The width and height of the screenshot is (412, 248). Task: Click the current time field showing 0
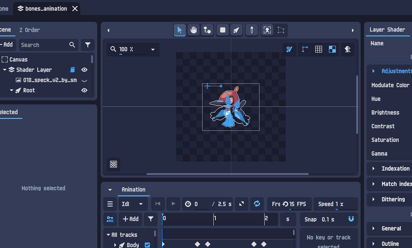(x=201, y=204)
